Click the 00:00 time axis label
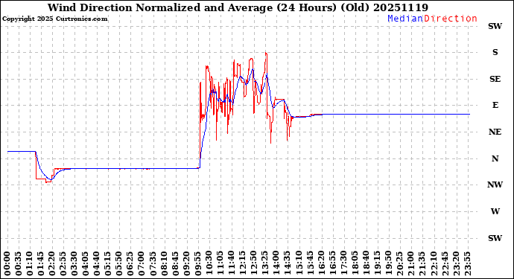The height and width of the screenshot is (279, 514). 7,264
